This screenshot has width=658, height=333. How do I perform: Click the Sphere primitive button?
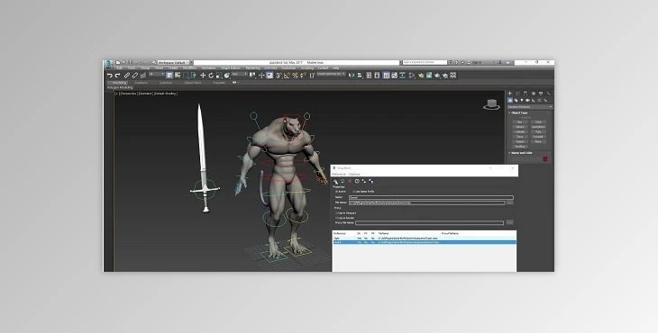519,127
